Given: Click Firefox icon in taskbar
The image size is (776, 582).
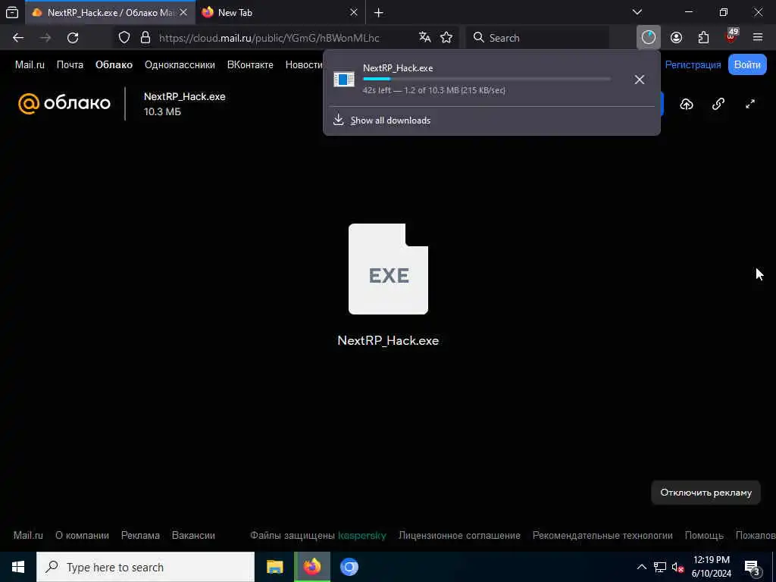Looking at the screenshot, I should click(311, 567).
